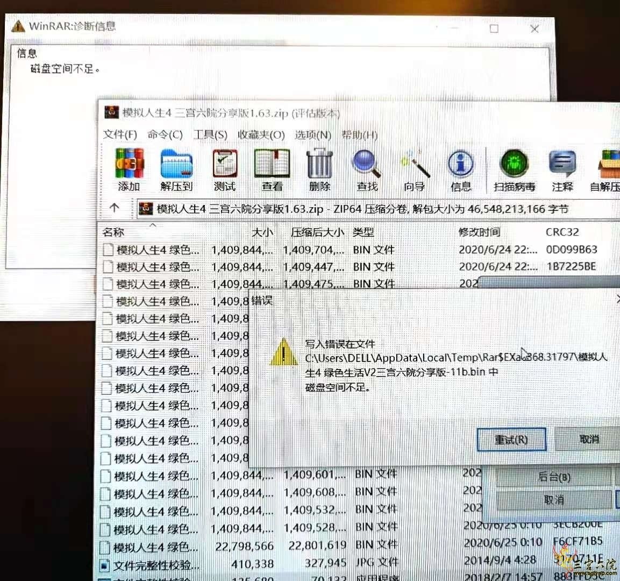Click the 查找 (Find) magnifier icon
The width and height of the screenshot is (620, 581).
tap(367, 164)
